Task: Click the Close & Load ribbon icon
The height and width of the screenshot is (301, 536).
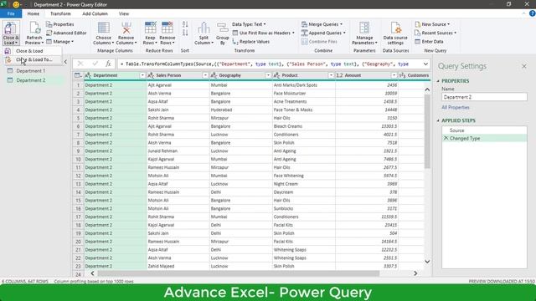Action: pyautogui.click(x=11, y=28)
